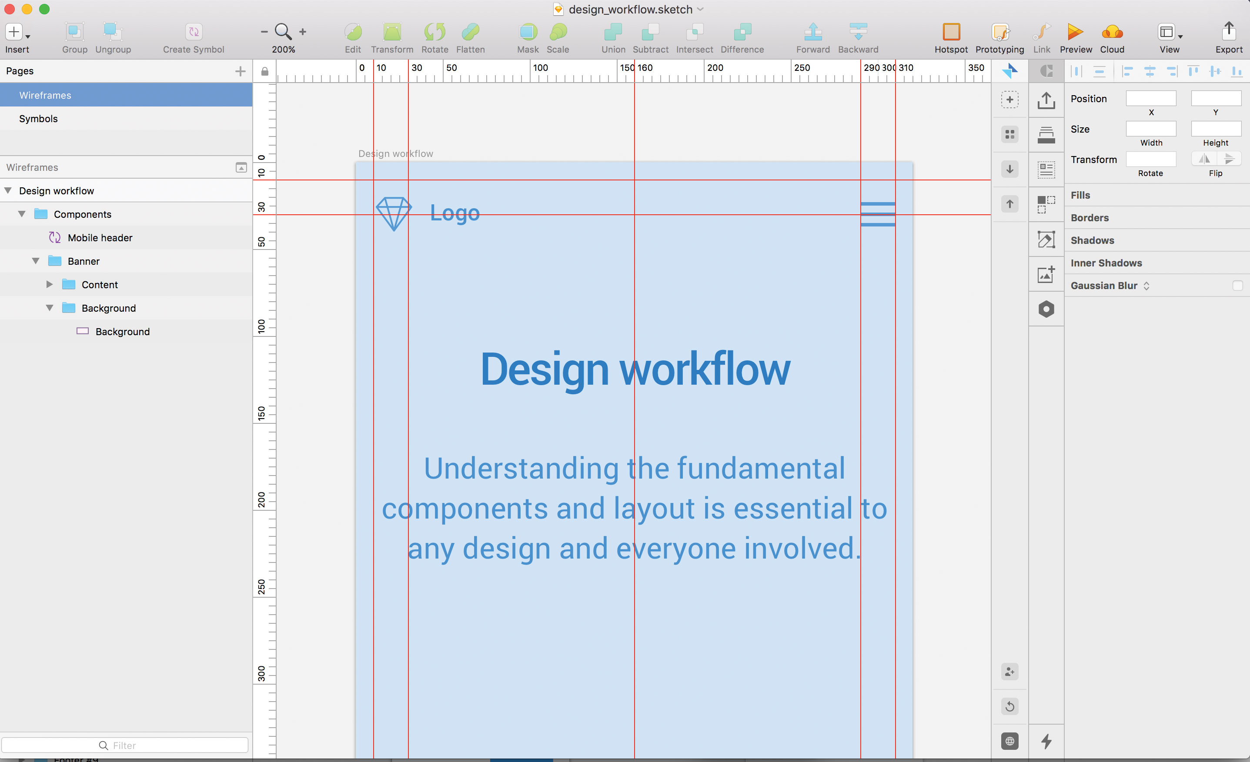Click the ruler lock icon
The height and width of the screenshot is (762, 1250).
click(265, 71)
